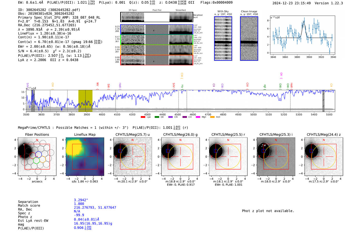The width and height of the screenshot is (361, 246).
Task: Select the Weighted Sum 2D spectrum row
Action: point(157,17)
